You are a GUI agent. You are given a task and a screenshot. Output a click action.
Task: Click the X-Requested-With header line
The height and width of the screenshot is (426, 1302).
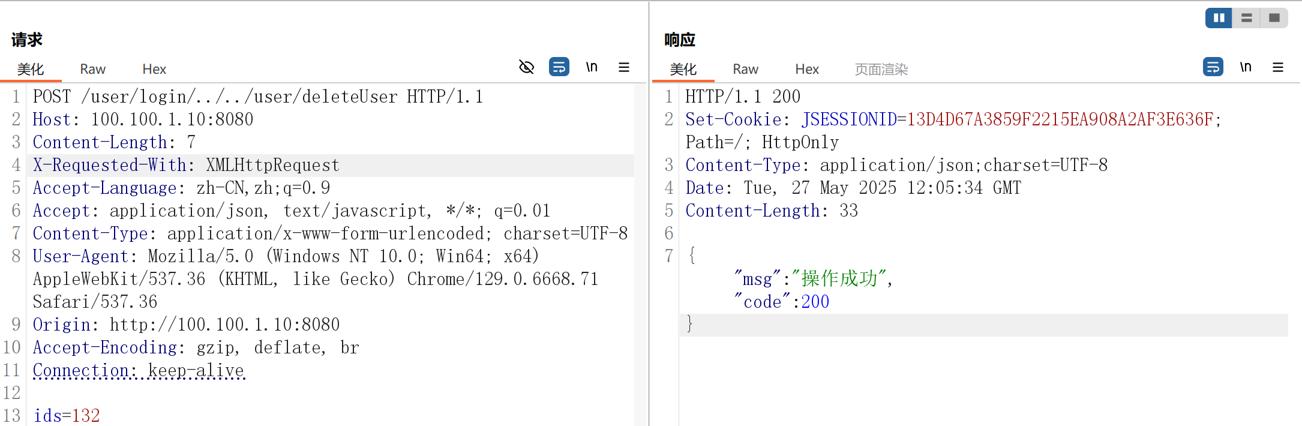[186, 165]
